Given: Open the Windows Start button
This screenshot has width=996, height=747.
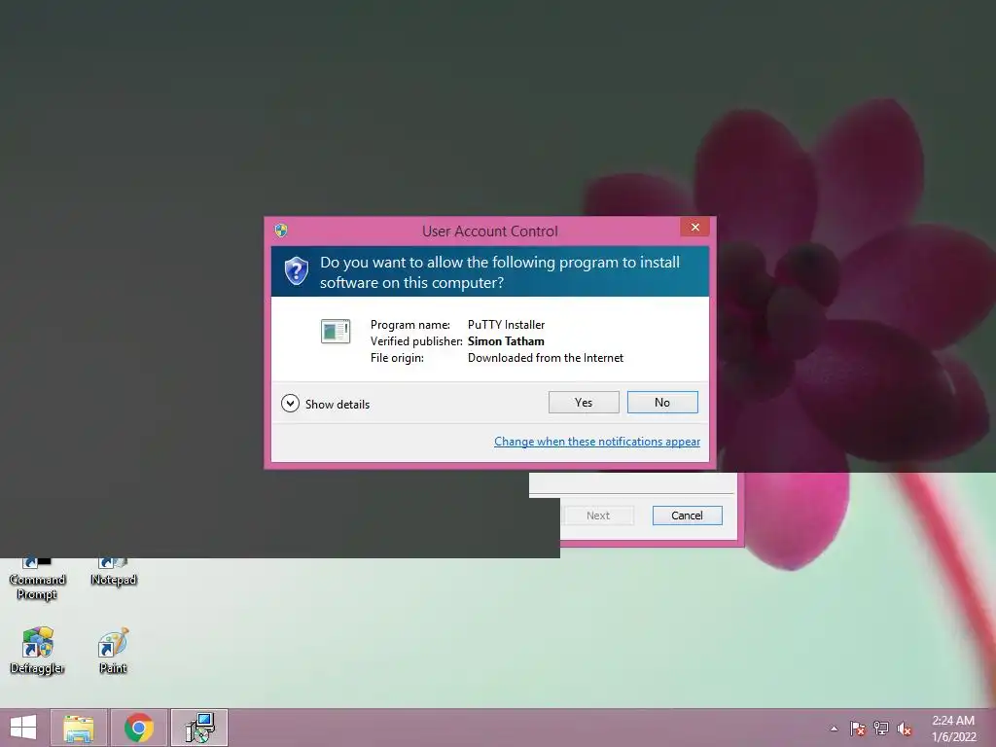Looking at the screenshot, I should point(23,728).
